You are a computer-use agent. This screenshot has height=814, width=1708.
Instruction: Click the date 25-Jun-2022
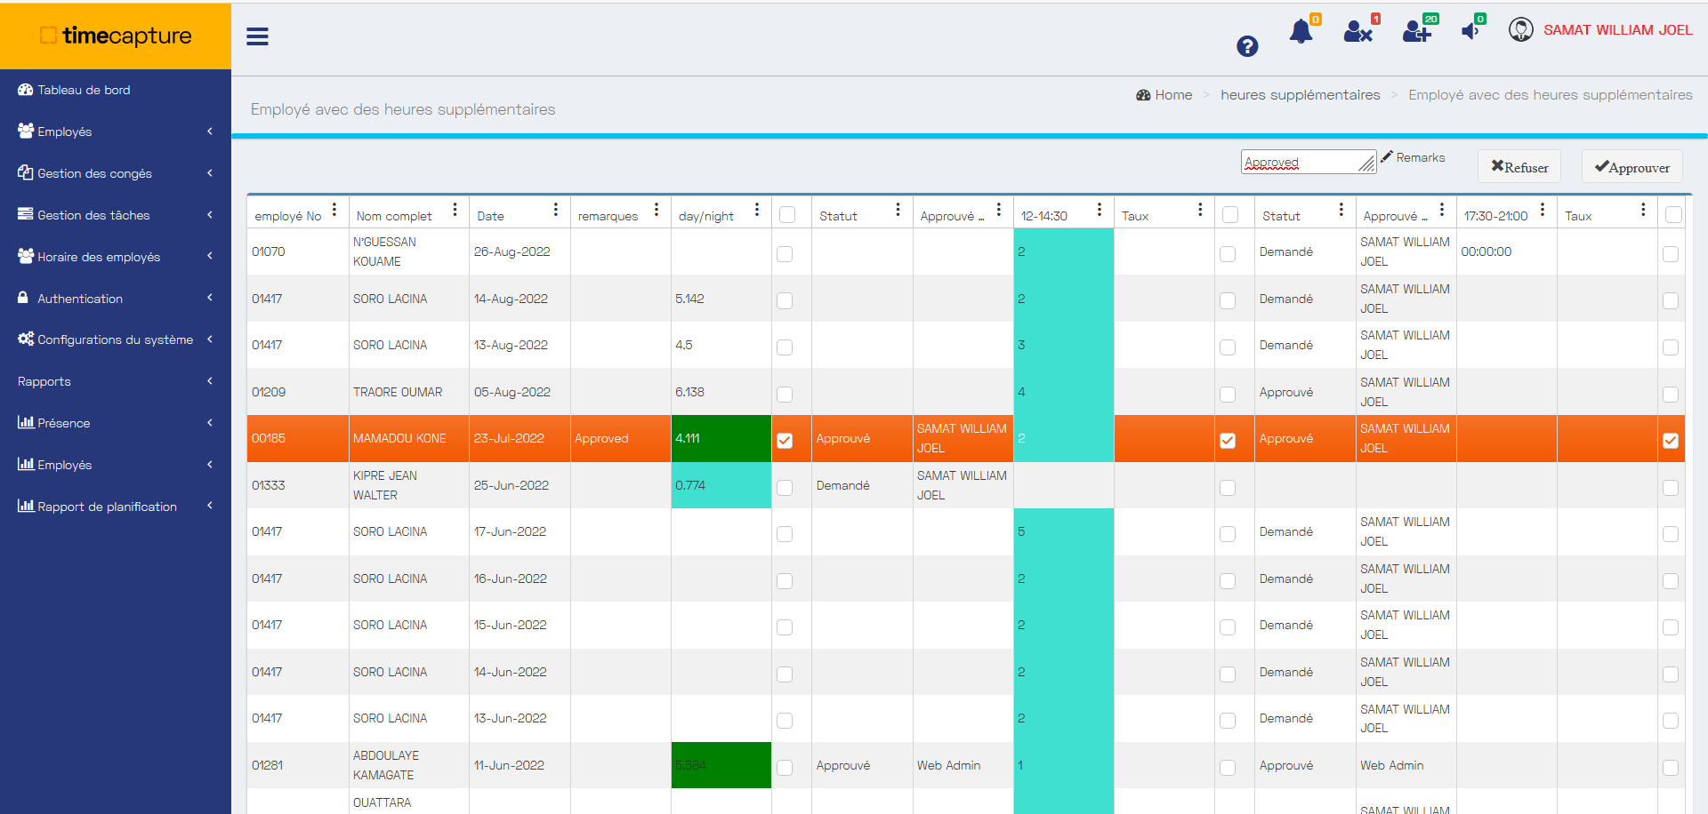[x=512, y=485]
